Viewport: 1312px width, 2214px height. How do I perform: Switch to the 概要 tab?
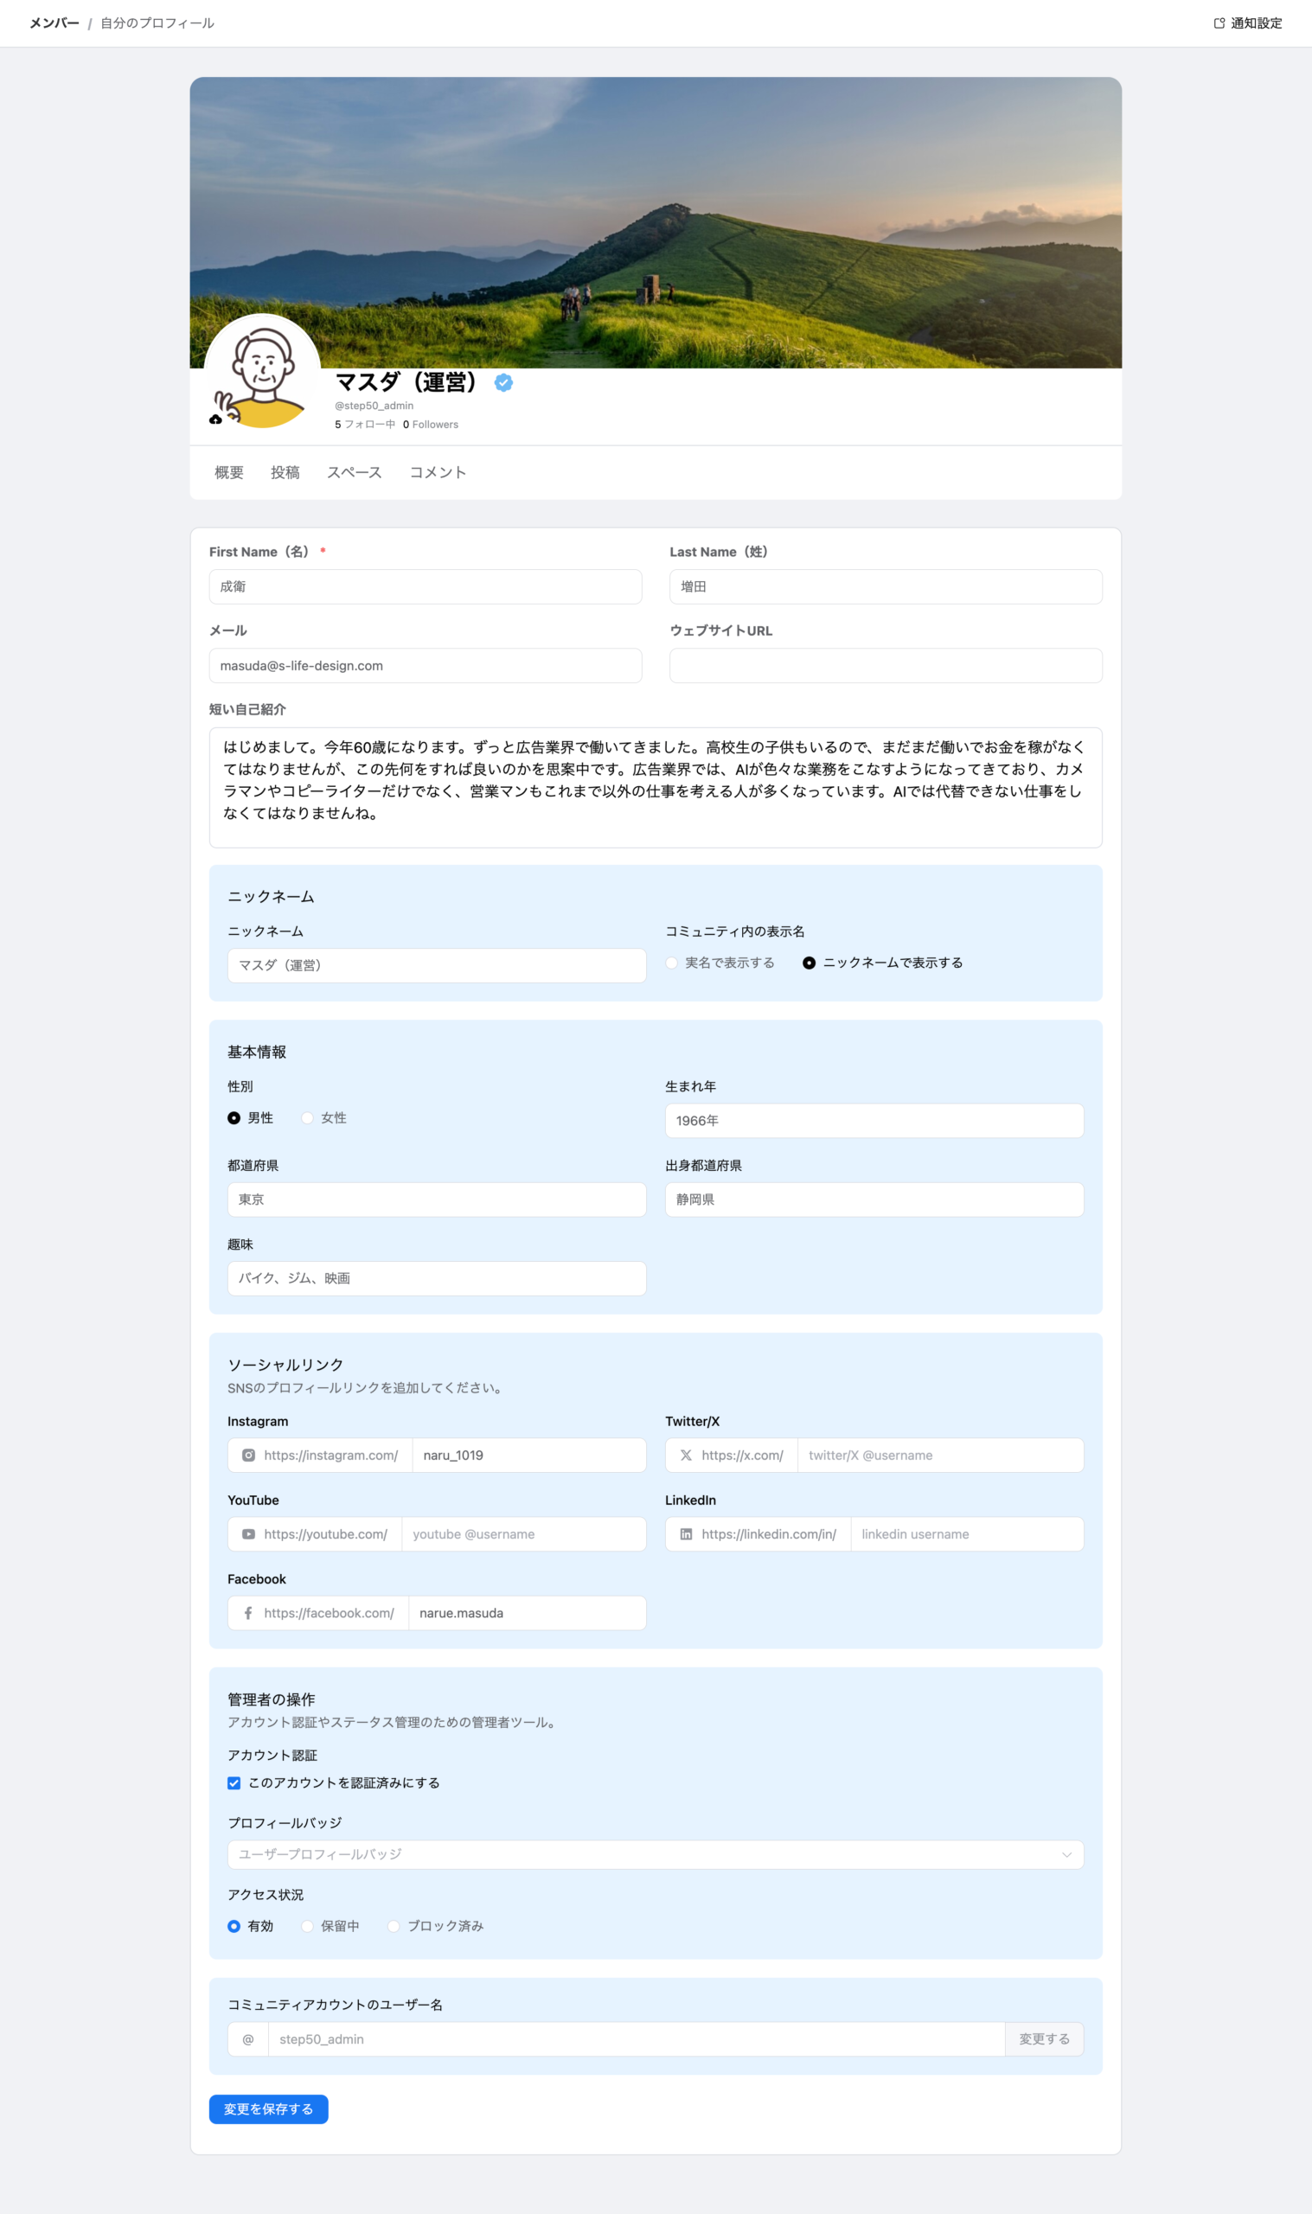pos(229,473)
